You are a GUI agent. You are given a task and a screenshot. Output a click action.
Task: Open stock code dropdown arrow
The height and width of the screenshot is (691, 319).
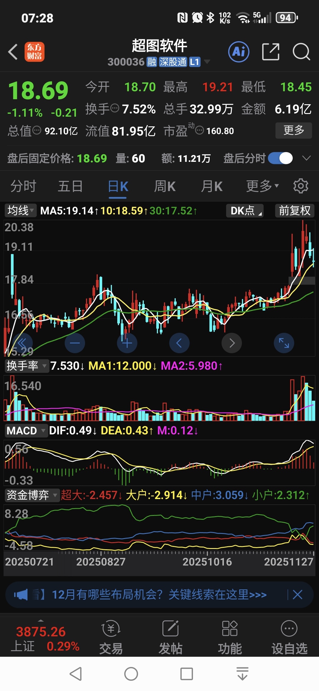point(207,62)
